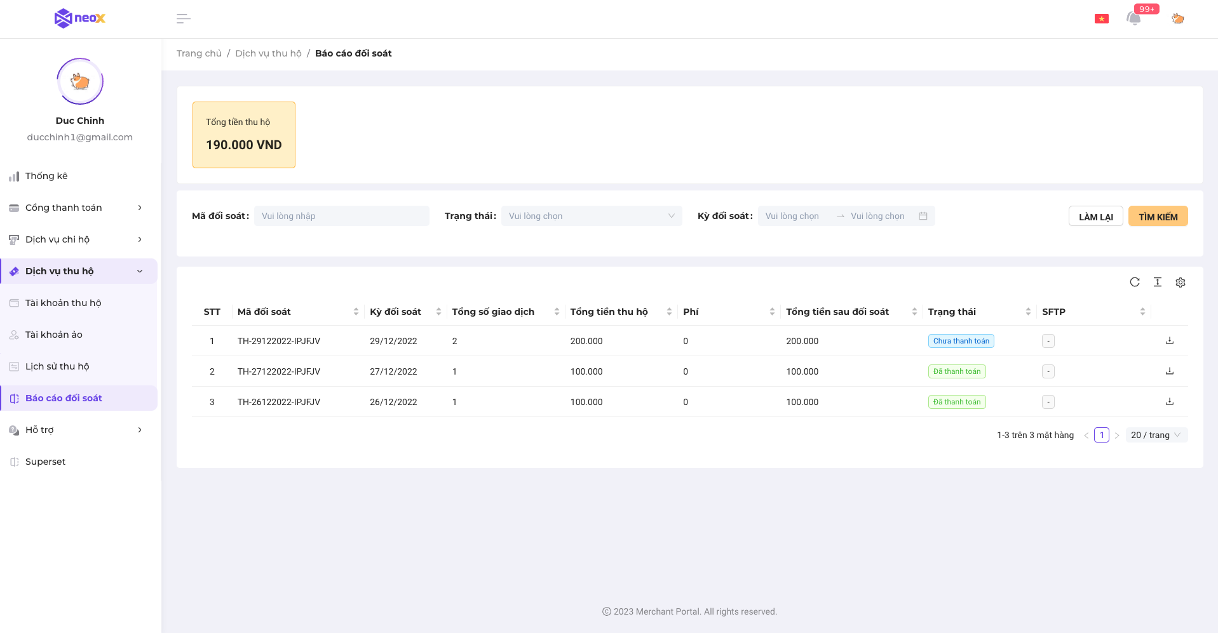Download report TH-26122022-IPJFJV
Viewport: 1218px width, 633px height.
1169,402
